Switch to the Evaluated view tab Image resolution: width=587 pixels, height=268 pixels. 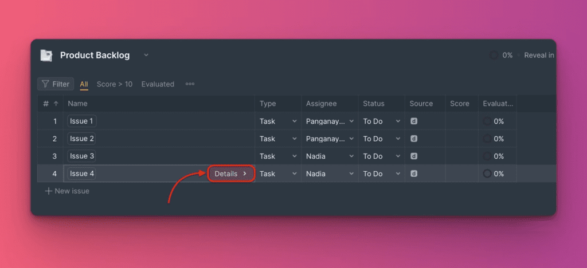tap(158, 84)
